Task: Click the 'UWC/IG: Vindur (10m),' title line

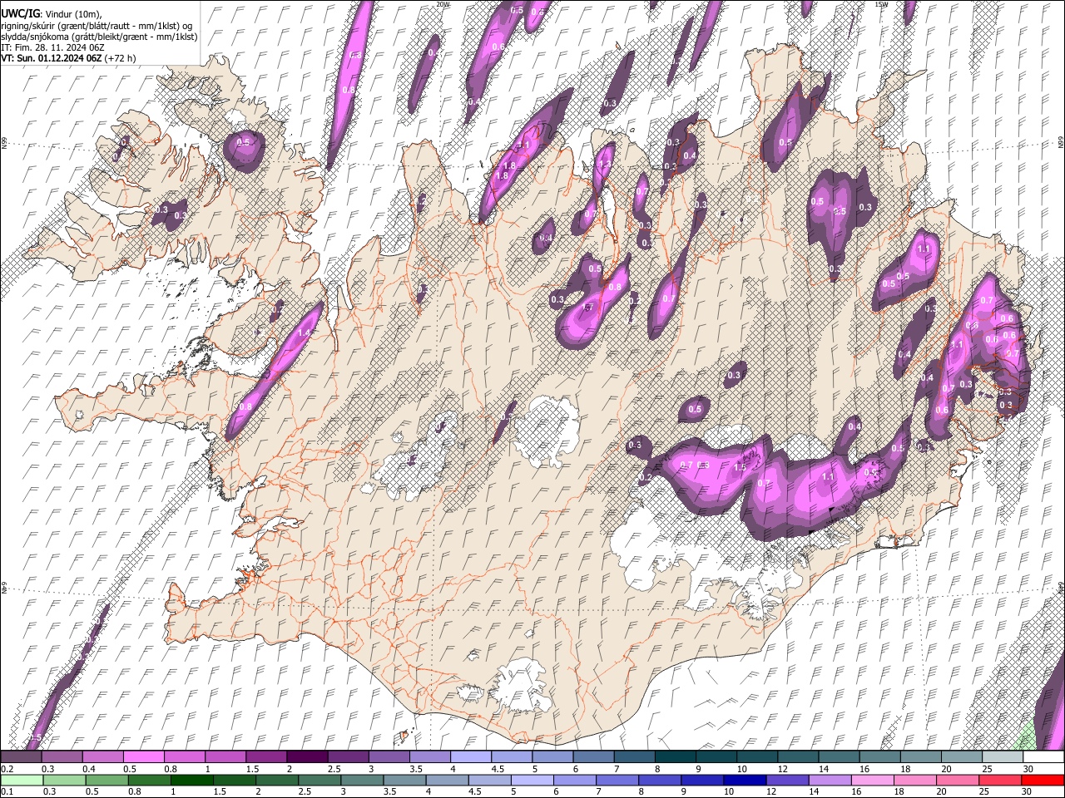Action: point(52,14)
